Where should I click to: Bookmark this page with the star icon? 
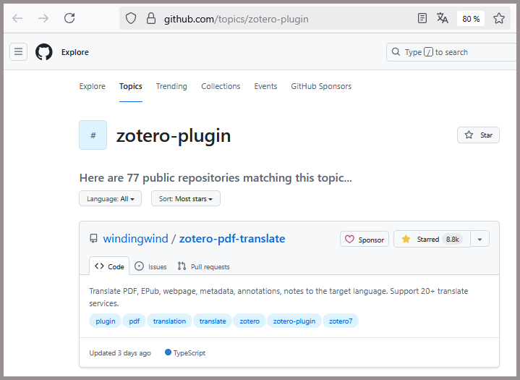tap(499, 18)
